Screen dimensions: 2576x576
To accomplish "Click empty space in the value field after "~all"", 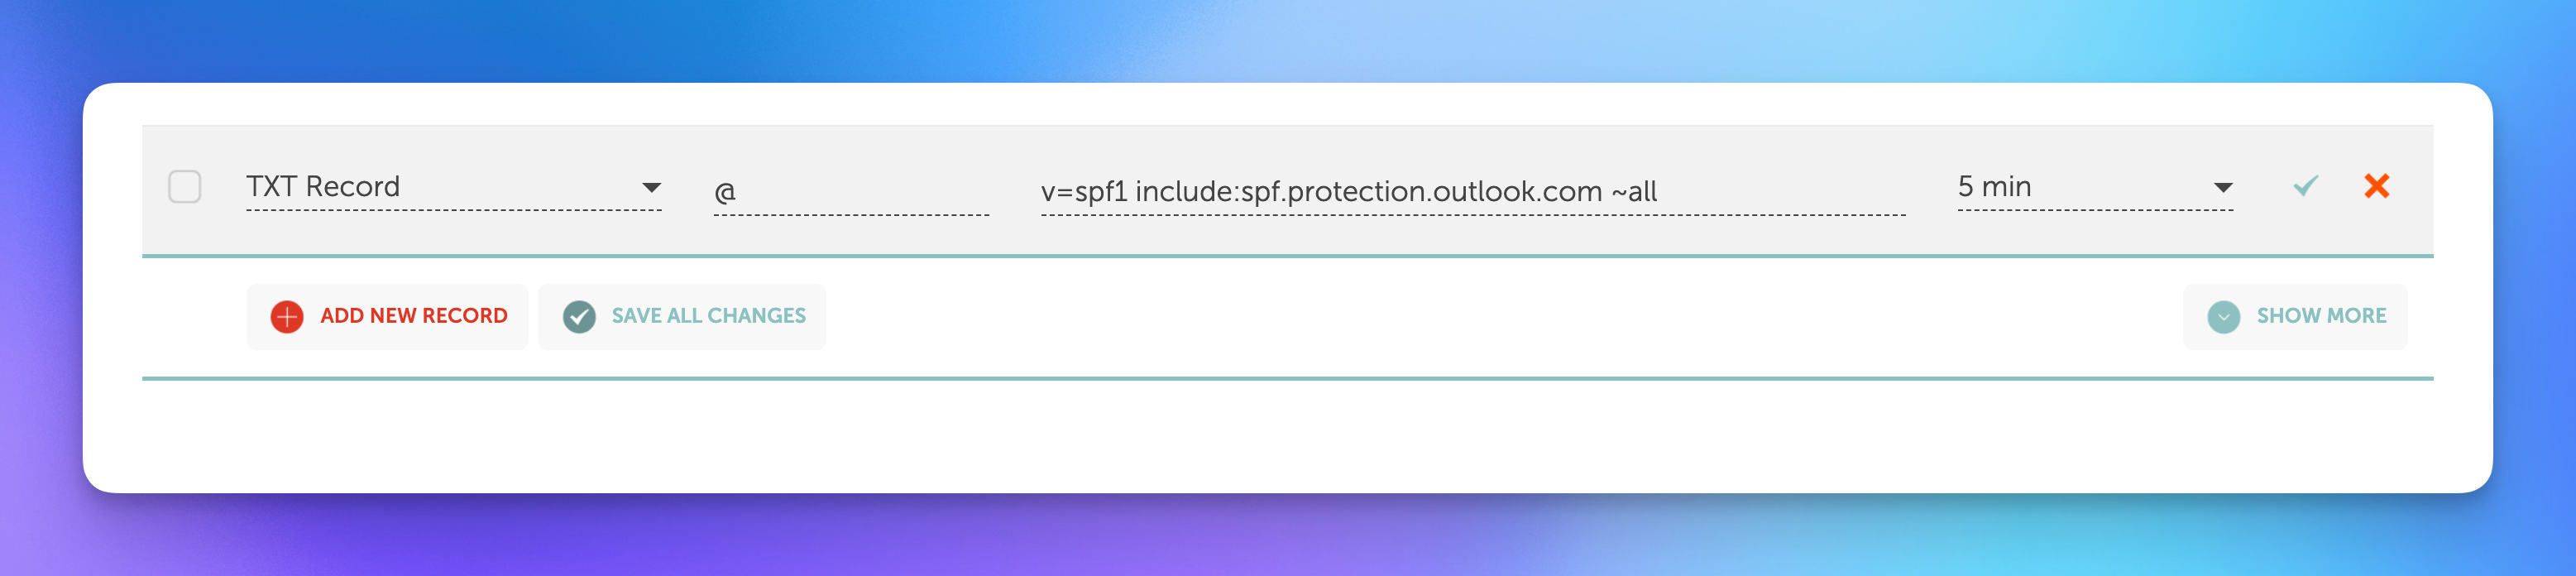I will click(1780, 191).
